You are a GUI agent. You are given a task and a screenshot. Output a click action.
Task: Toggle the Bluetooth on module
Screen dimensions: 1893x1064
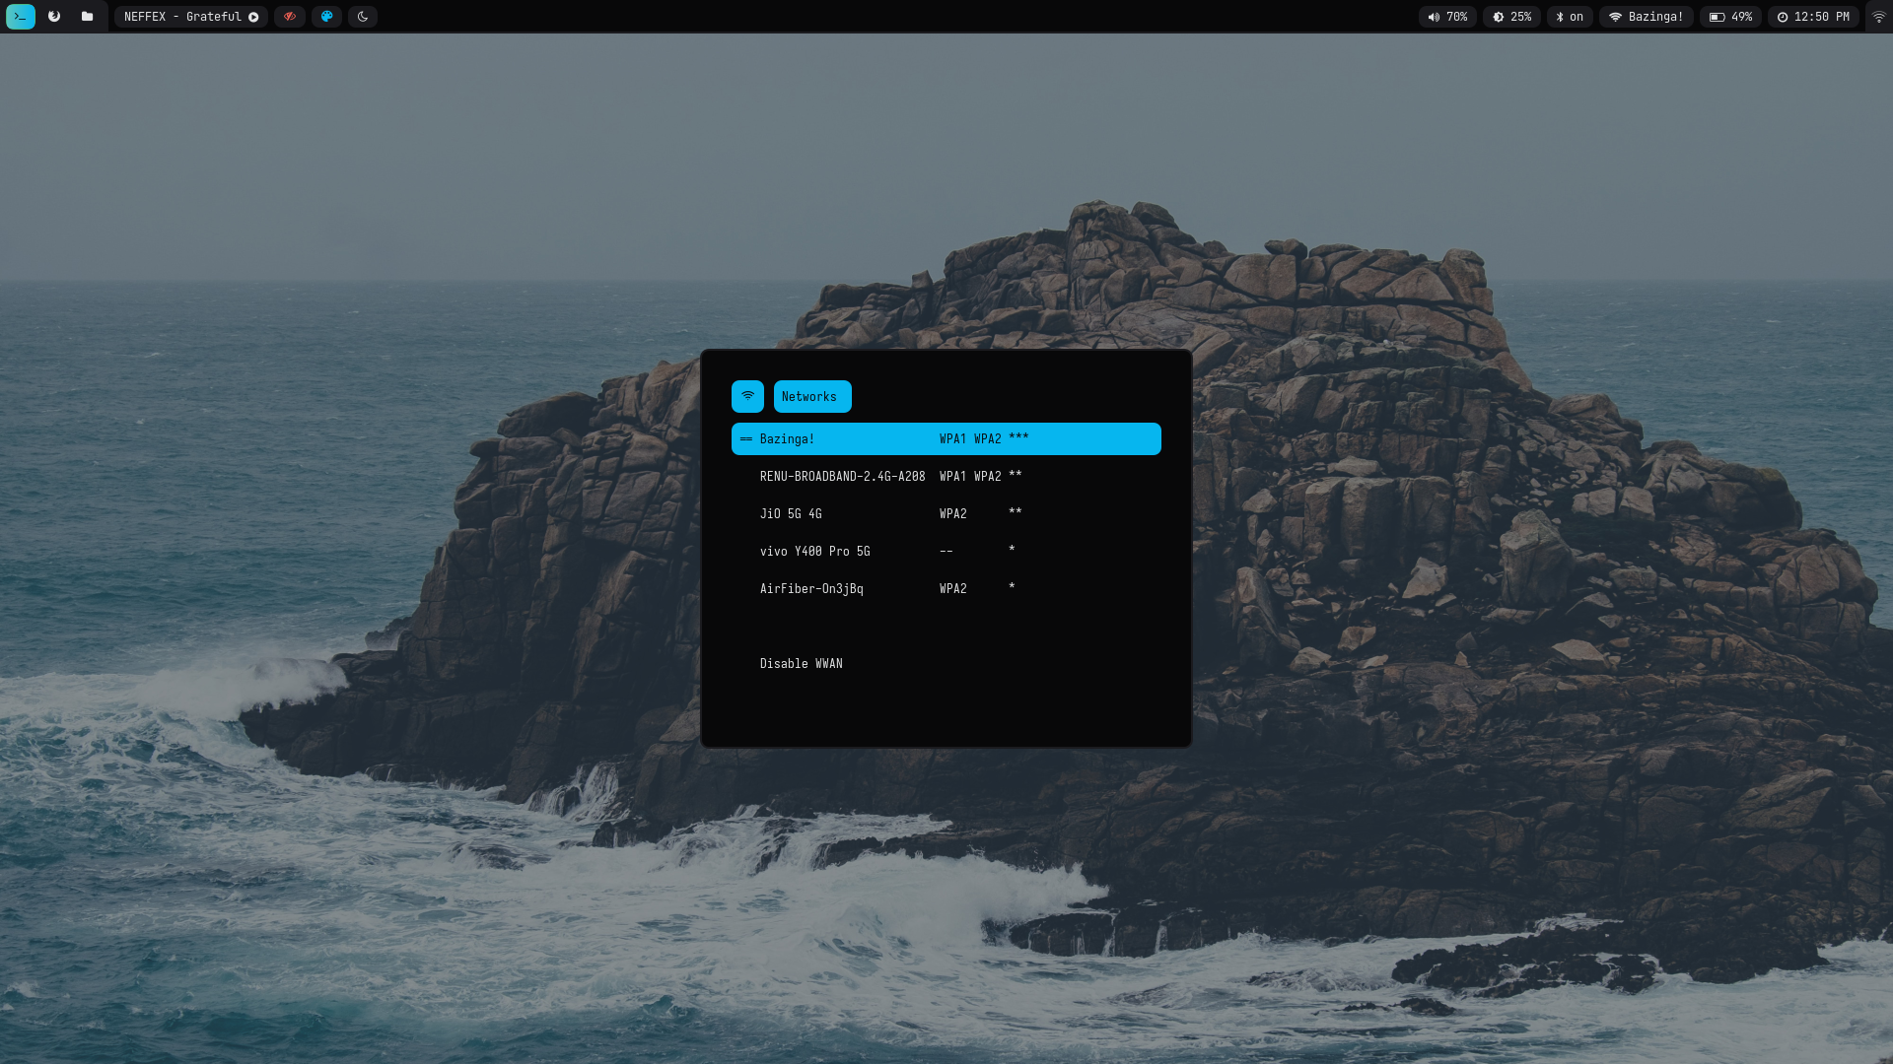(1570, 17)
